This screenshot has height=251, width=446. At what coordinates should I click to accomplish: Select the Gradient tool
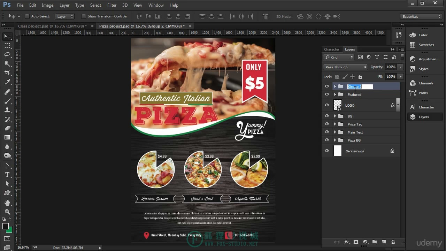click(7, 137)
